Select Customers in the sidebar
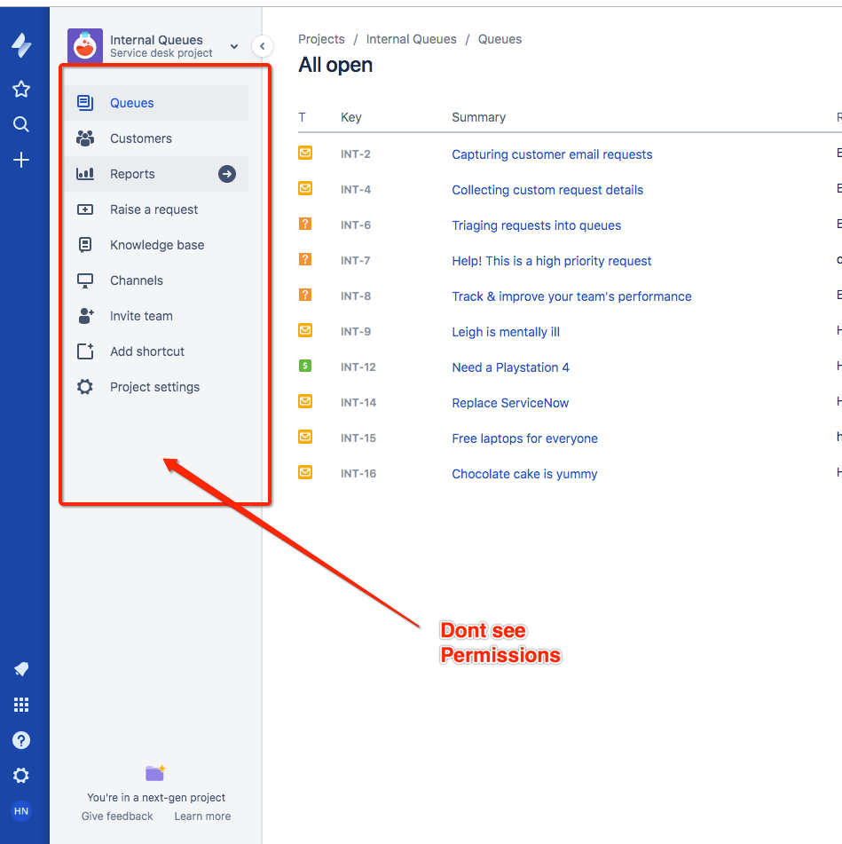The width and height of the screenshot is (842, 844). [156, 138]
